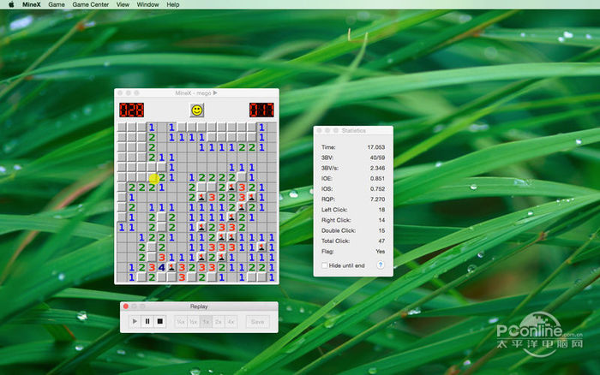Viewport: 600px width, 375px height.
Task: Expand the MineX application menu
Action: point(32,4)
